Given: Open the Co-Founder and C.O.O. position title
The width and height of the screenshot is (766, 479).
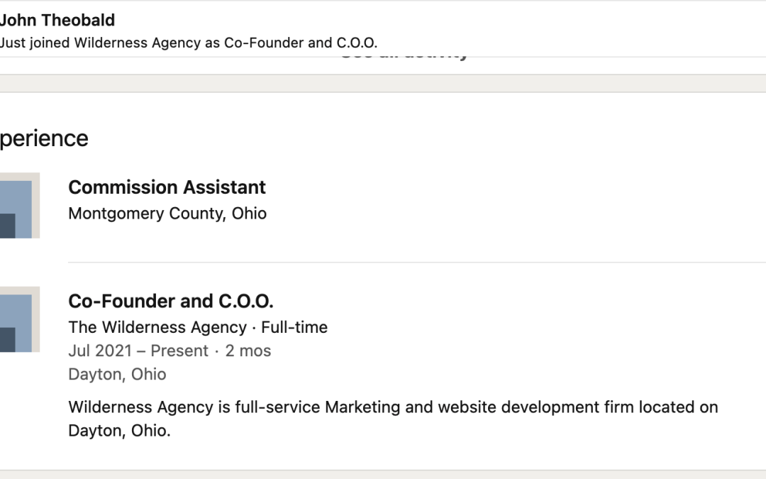Looking at the screenshot, I should click(171, 301).
